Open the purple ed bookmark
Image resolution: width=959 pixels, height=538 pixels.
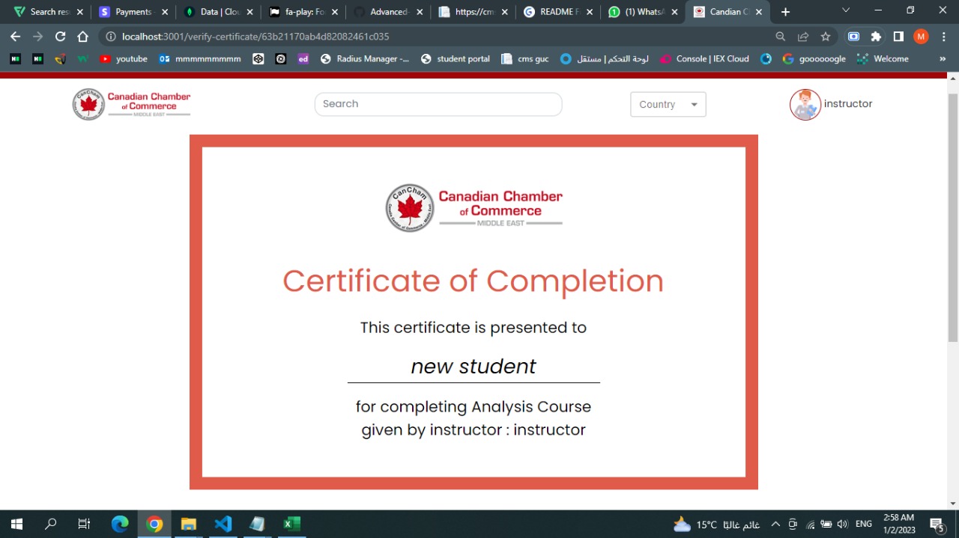pos(303,58)
